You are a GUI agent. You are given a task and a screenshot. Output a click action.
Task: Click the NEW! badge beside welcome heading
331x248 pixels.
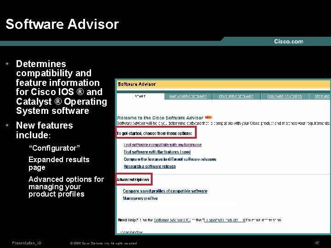point(209,117)
